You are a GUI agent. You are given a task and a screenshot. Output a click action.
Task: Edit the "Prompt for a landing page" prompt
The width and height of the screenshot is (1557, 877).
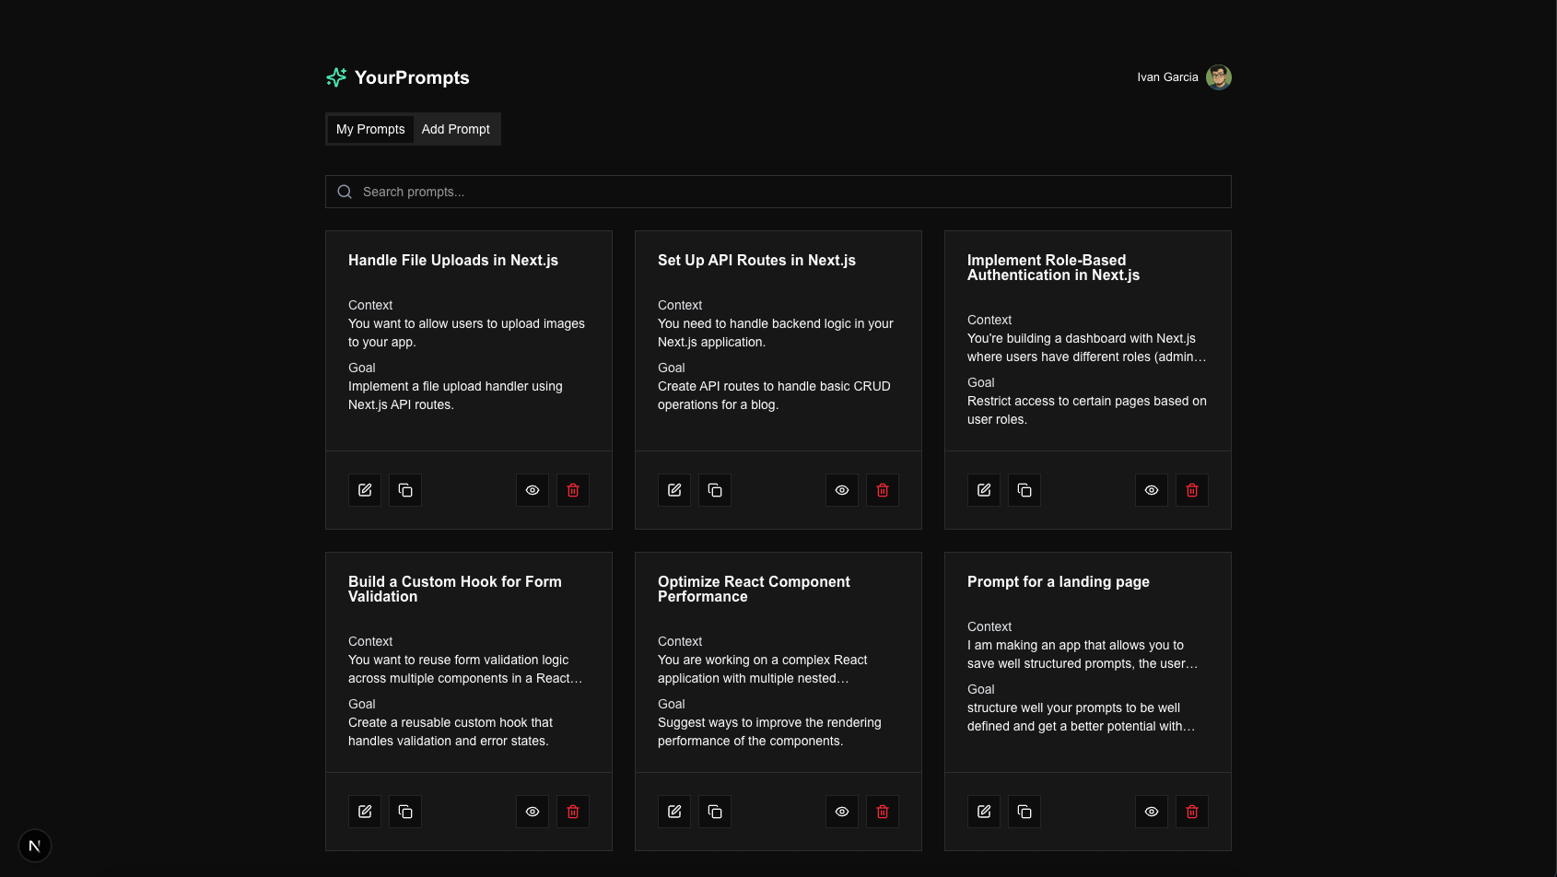point(983,811)
